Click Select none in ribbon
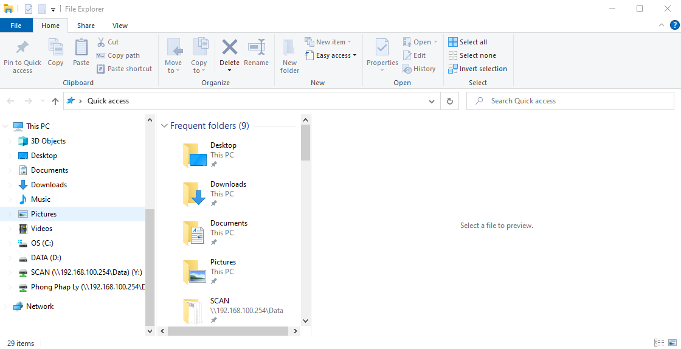This screenshot has width=681, height=349. (x=472, y=55)
